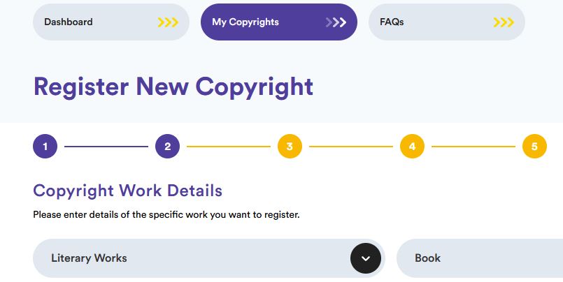The image size is (563, 282).
Task: Select step 2 in progress indicator
Action: [x=168, y=147]
